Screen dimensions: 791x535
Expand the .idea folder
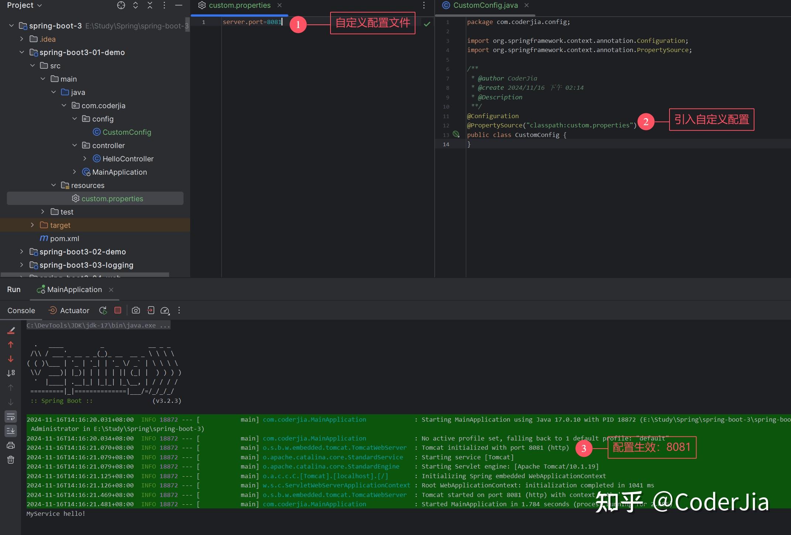(22, 39)
